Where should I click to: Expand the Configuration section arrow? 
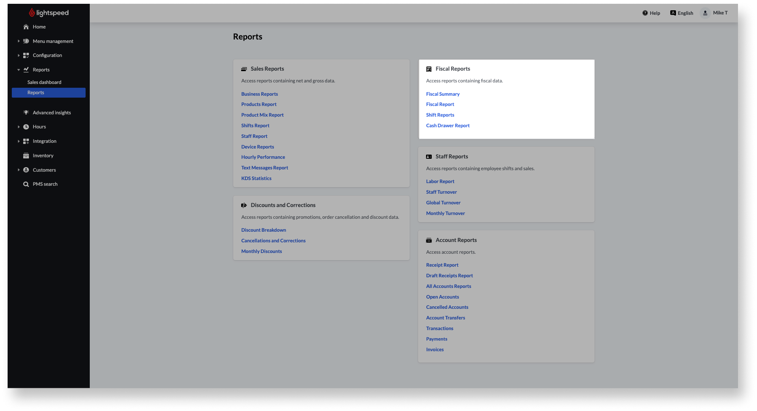pyautogui.click(x=18, y=55)
